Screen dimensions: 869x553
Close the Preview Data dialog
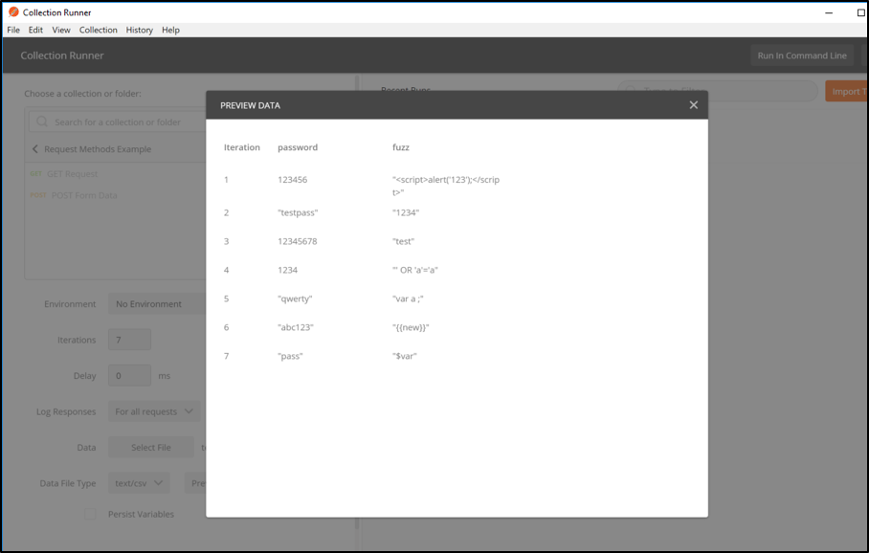point(693,105)
